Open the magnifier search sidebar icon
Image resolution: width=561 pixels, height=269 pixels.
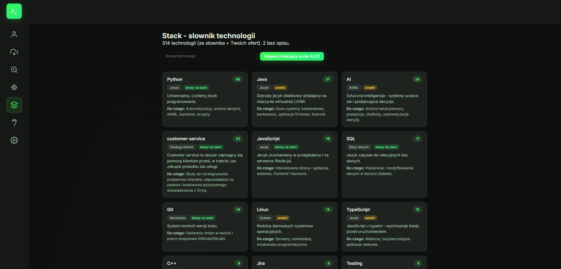(14, 70)
